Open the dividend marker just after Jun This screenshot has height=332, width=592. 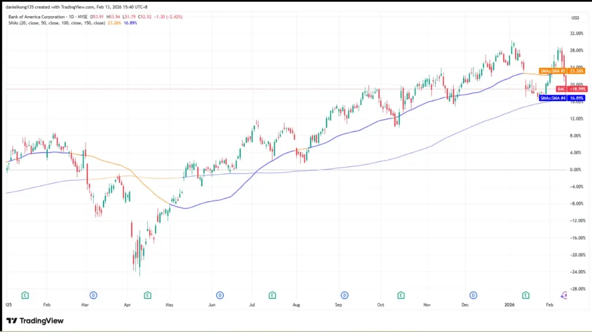[x=220, y=295]
